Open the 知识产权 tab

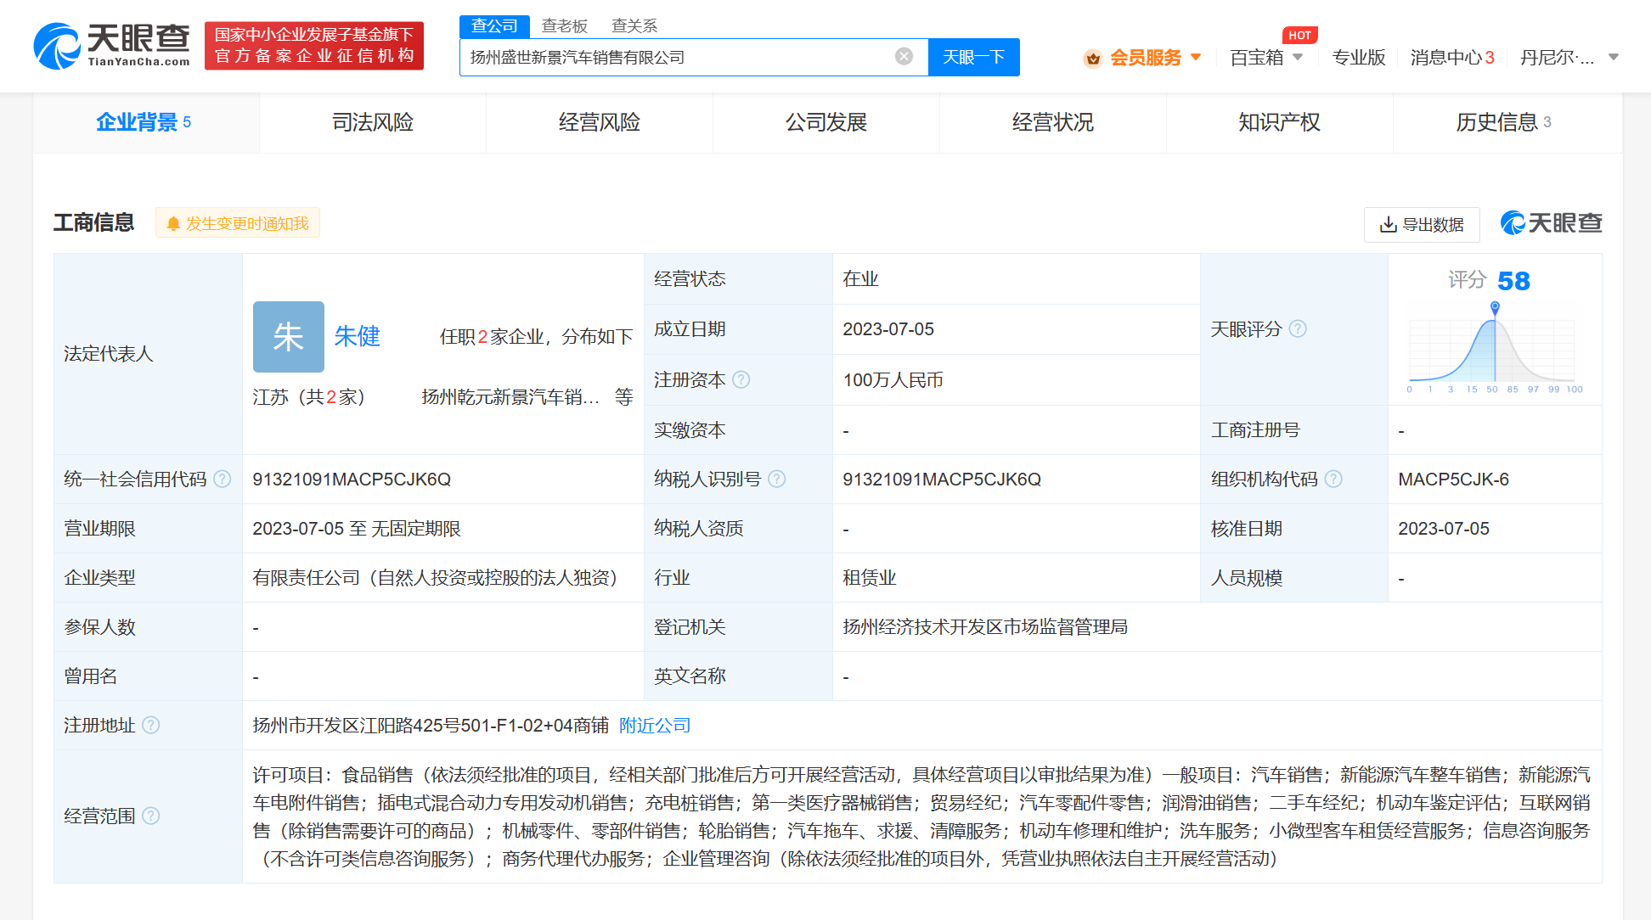[1279, 122]
